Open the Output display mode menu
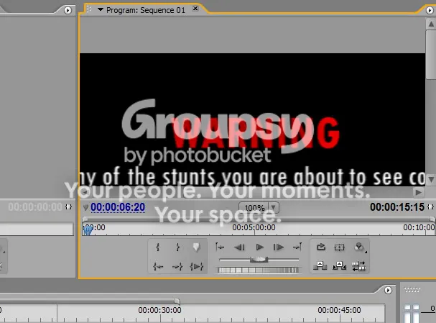Viewport: 436px width, 323px height. point(360,247)
